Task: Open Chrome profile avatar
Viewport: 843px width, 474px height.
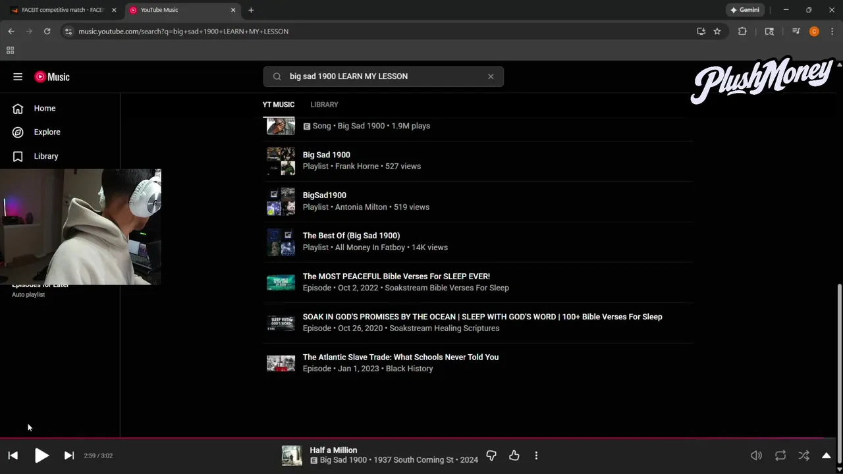Action: (x=814, y=31)
